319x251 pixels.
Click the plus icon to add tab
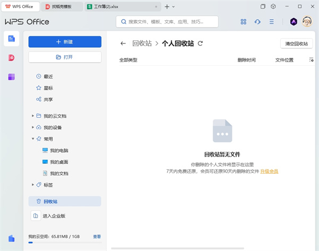pos(167,7)
